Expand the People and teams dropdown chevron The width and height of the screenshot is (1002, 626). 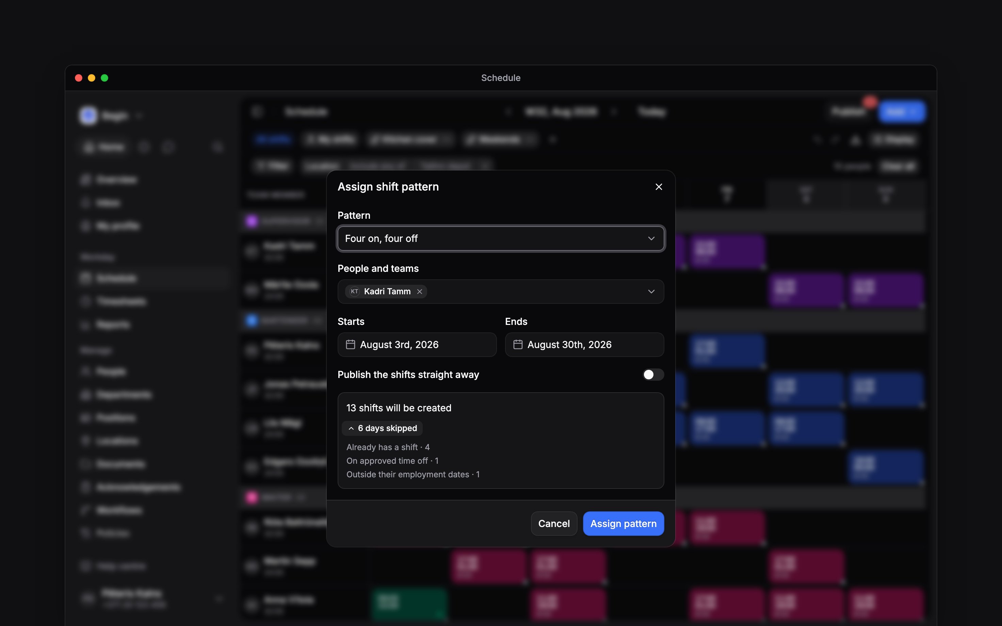tap(651, 292)
